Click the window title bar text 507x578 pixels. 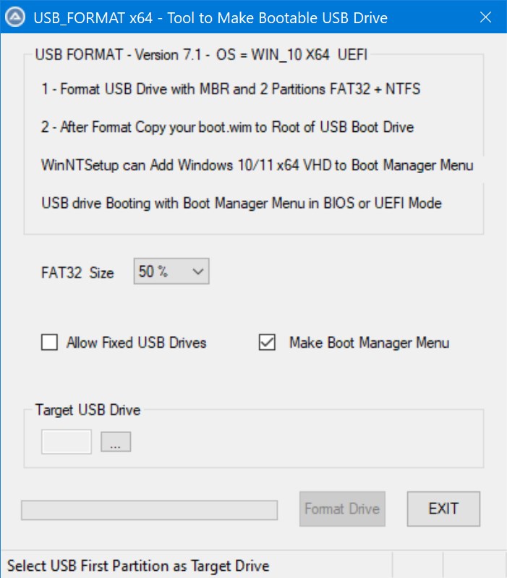pyautogui.click(x=210, y=17)
